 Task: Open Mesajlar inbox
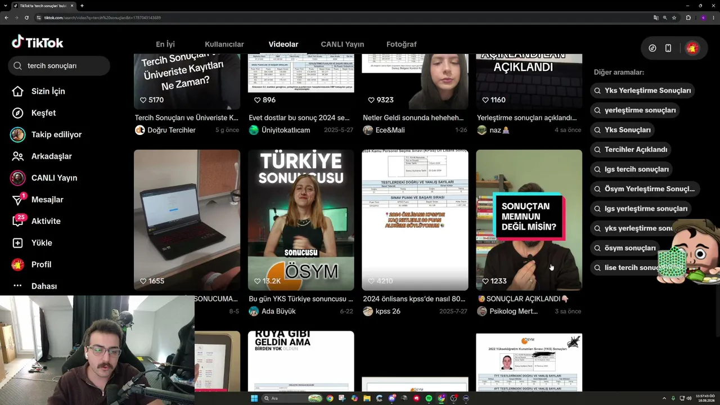[37, 200]
